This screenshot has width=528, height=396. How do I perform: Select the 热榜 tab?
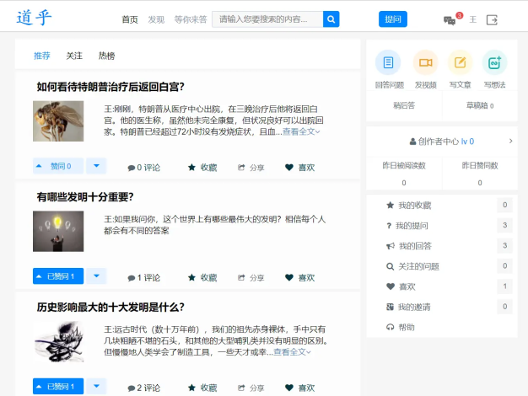pos(106,56)
